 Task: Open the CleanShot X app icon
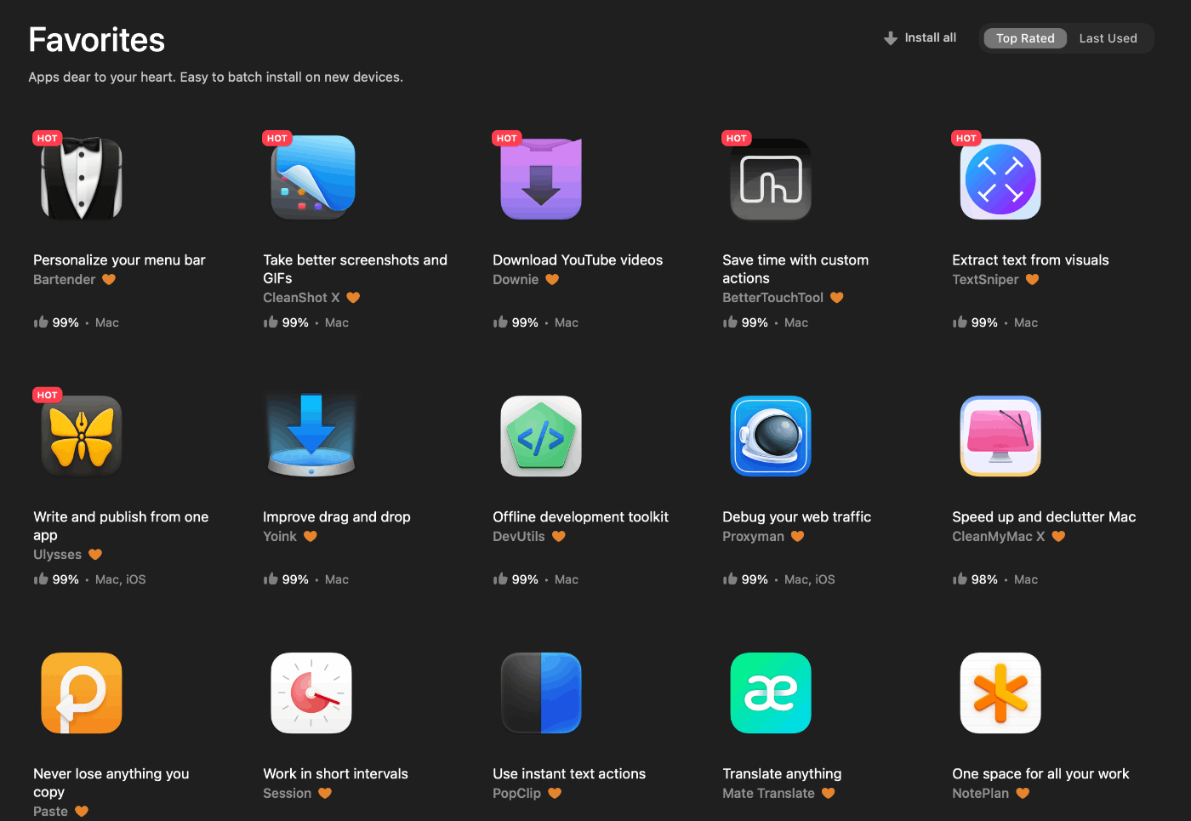click(x=312, y=177)
